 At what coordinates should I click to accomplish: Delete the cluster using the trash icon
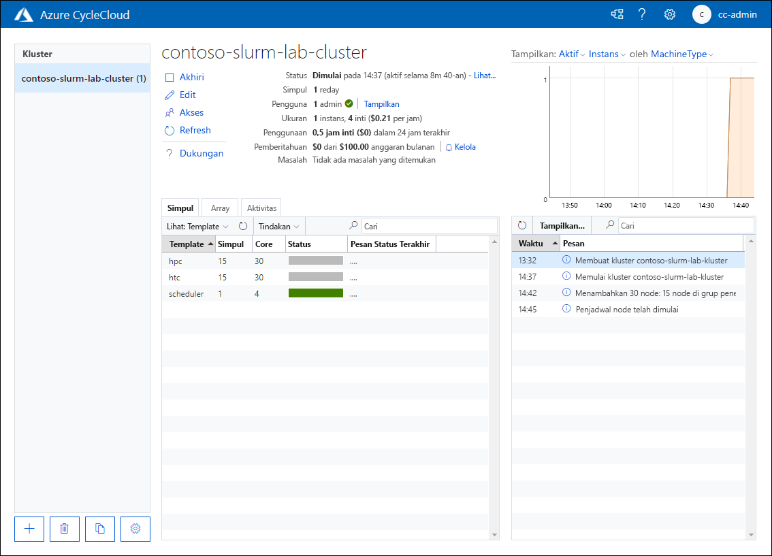click(x=64, y=529)
